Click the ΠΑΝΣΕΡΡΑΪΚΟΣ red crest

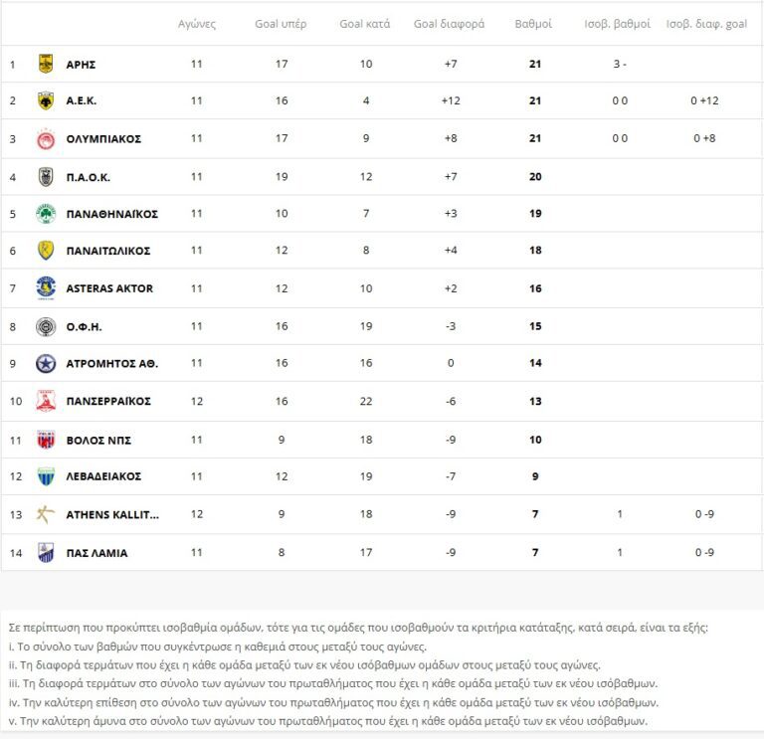45,402
